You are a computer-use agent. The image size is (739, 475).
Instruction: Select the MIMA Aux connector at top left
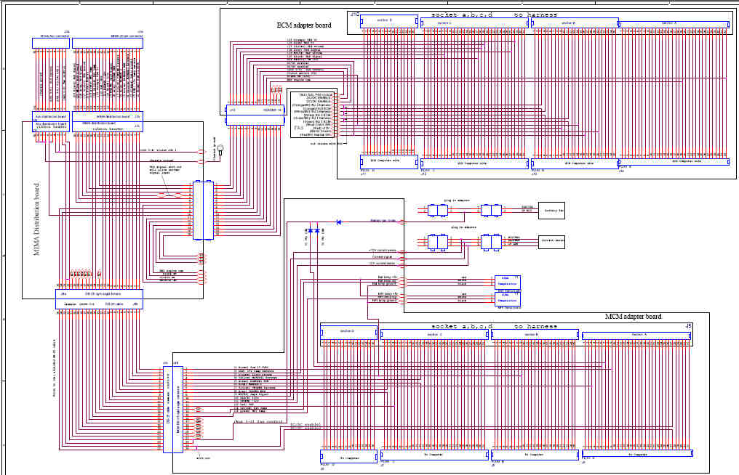click(x=51, y=44)
